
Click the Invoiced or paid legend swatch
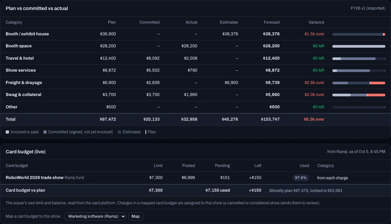click(7, 132)
